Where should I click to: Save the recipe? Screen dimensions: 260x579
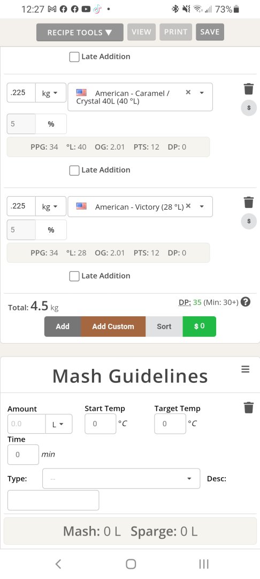coord(210,32)
